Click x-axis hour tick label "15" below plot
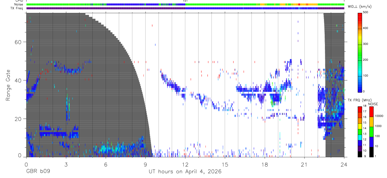Screen dimensions: 387x178 click(225, 164)
